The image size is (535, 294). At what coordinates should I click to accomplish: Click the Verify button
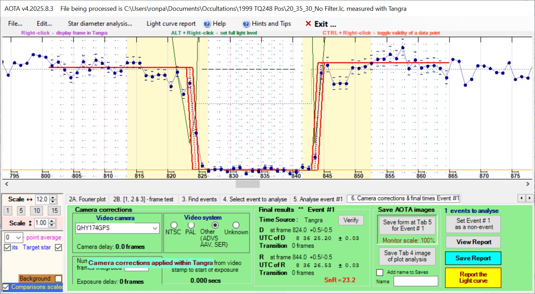point(351,220)
